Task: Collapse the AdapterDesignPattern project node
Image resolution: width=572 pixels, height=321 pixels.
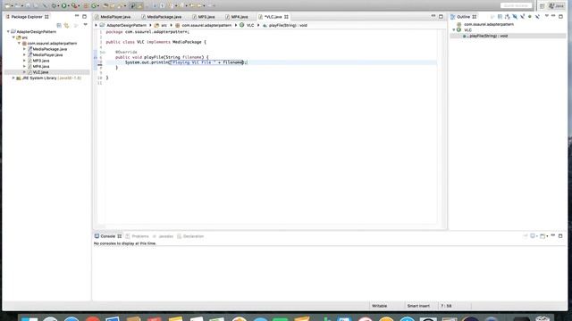Action: click(8, 32)
